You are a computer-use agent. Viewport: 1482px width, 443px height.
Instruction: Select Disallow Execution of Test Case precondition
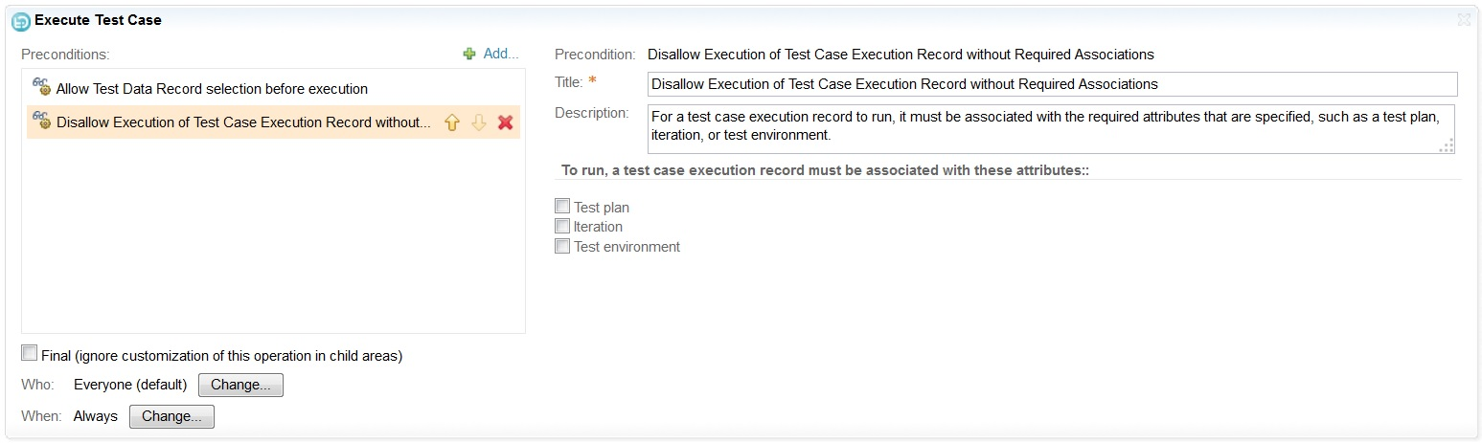coord(243,122)
